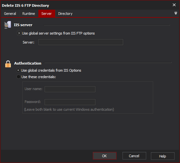Focus the Server input field
Image resolution: width=180 pixels, height=163 pixels.
(x=81, y=42)
